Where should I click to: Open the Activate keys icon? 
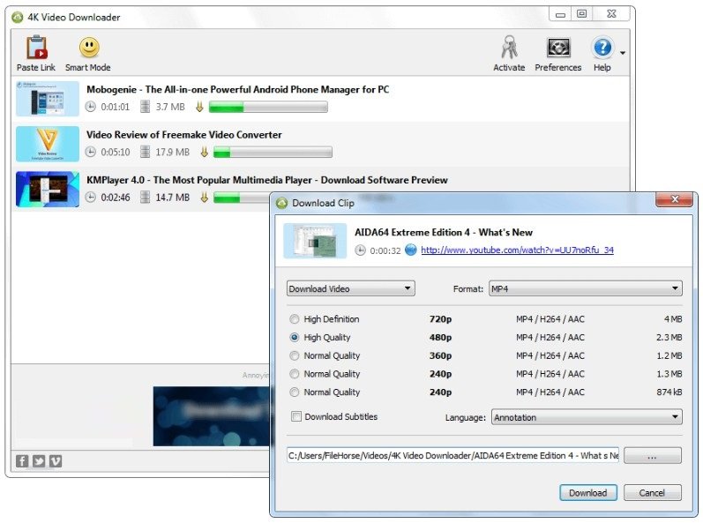(x=509, y=48)
